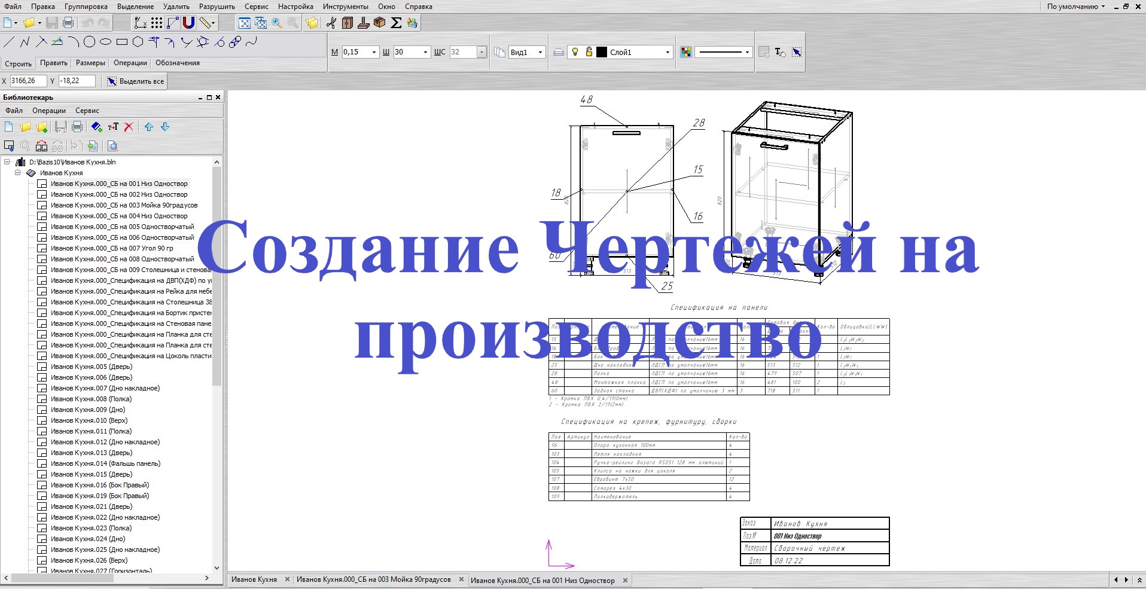This screenshot has width=1146, height=589.
Task: Activate the grid snap tool
Action: pyautogui.click(x=156, y=23)
